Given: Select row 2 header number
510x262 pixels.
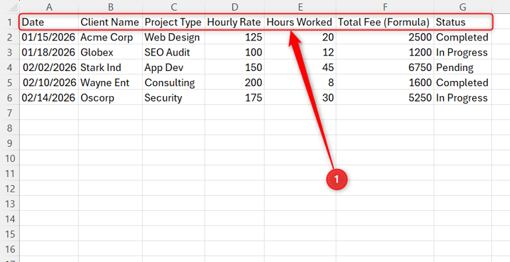Looking at the screenshot, I should [10, 37].
